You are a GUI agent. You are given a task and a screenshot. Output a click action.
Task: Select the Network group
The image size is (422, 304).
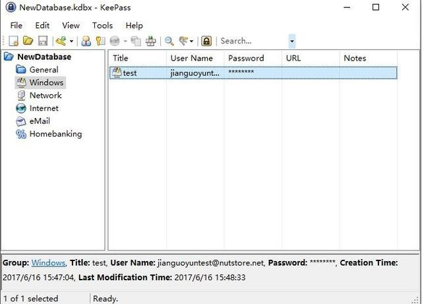(x=45, y=96)
